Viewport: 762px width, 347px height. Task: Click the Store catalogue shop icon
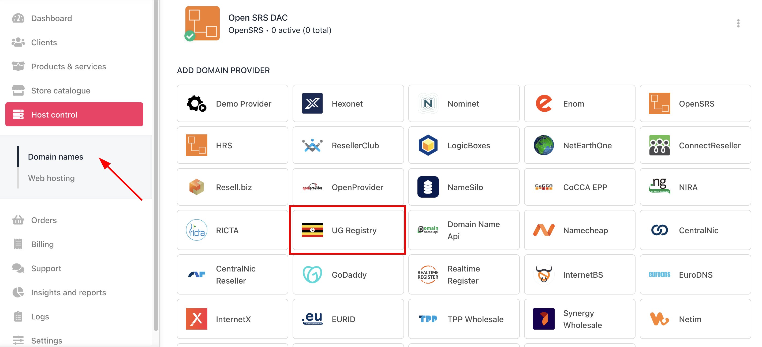(18, 90)
